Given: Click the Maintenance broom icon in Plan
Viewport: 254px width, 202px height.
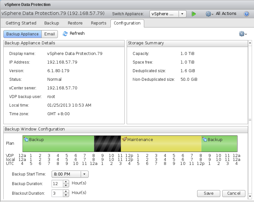Looking at the screenshot, I should 124,139.
